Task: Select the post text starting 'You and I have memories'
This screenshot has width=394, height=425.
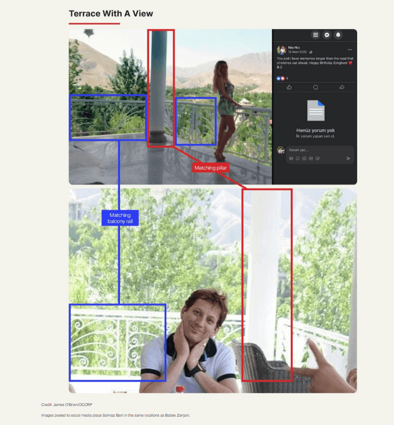Action: (315, 62)
